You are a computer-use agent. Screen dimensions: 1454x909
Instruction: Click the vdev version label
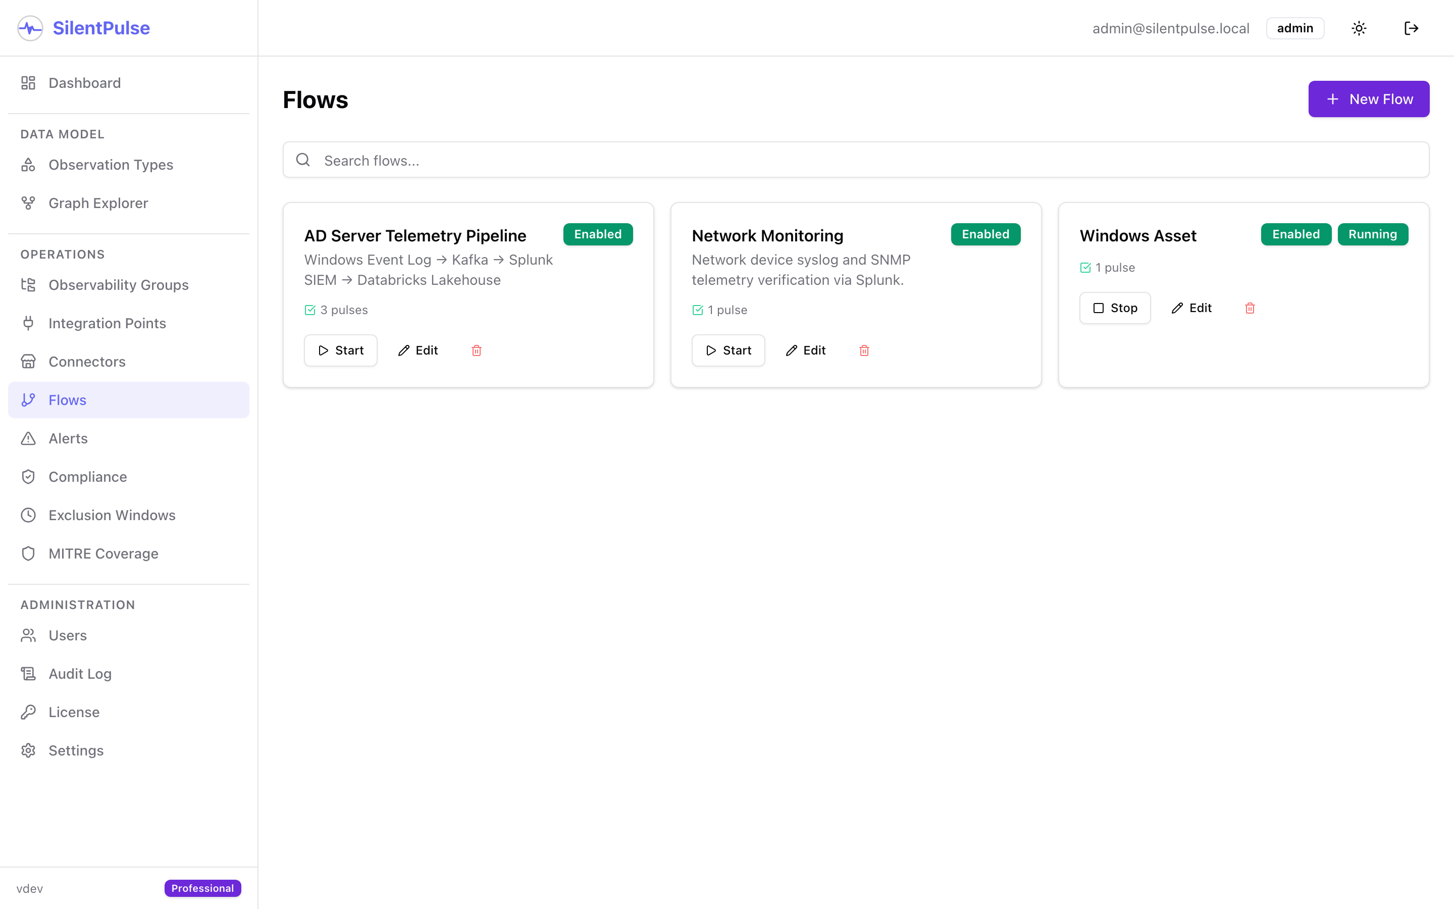(29, 889)
